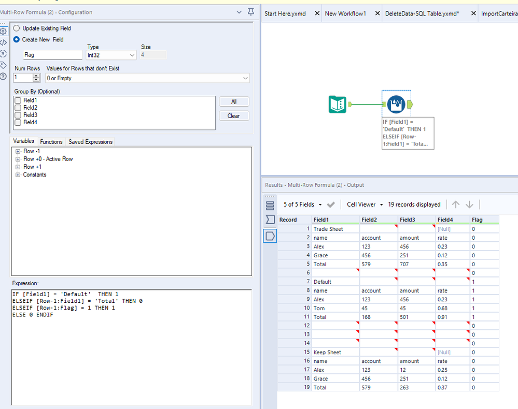Open Values for Rows that don't Exist dropdown

pyautogui.click(x=147, y=78)
